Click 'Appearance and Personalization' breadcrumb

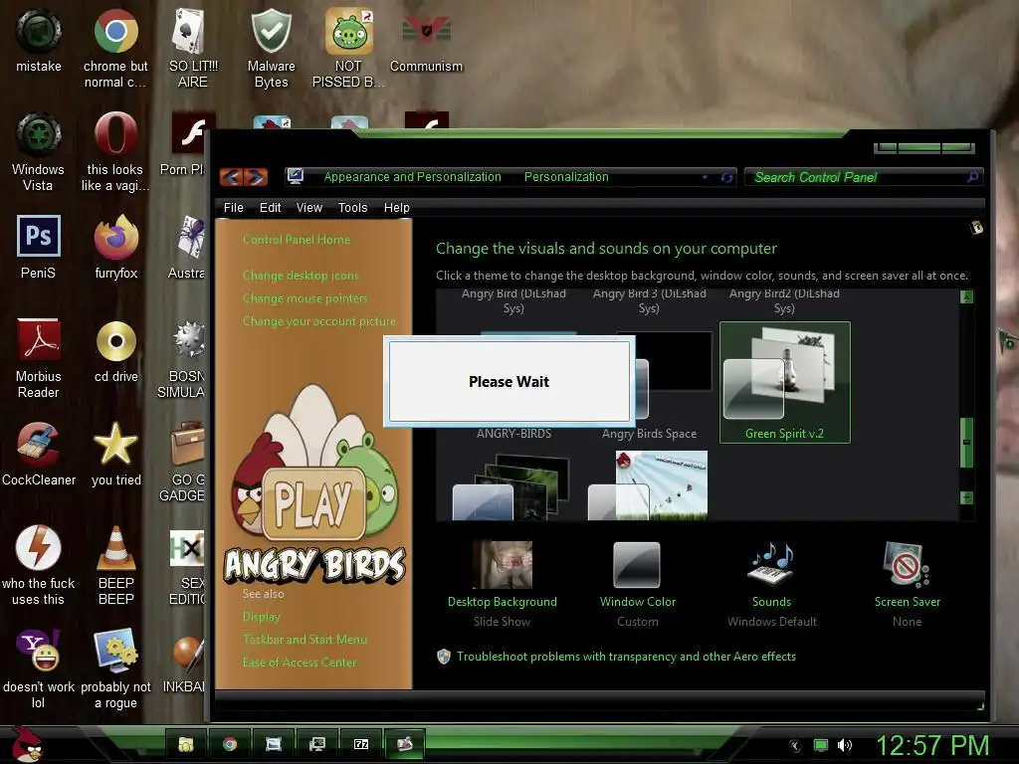pos(413,177)
